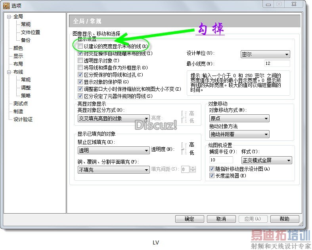Open the 制造 options page
This screenshot has width=312, height=250.
point(18,112)
